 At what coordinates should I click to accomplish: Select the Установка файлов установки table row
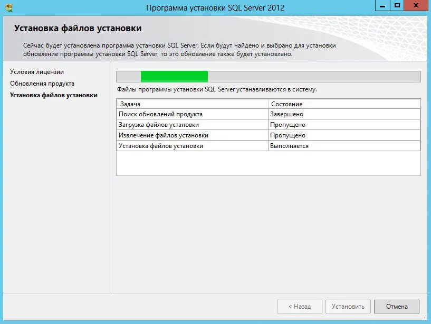pyautogui.click(x=269, y=146)
